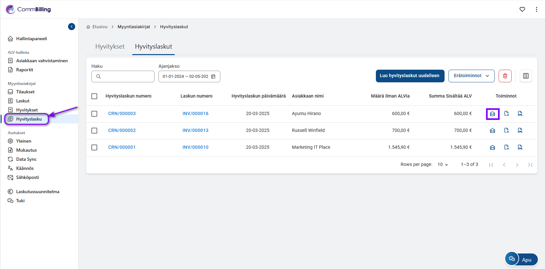This screenshot has height=269, width=545.
Task: Select the checkbox for row CRN/000003
Action: point(94,114)
